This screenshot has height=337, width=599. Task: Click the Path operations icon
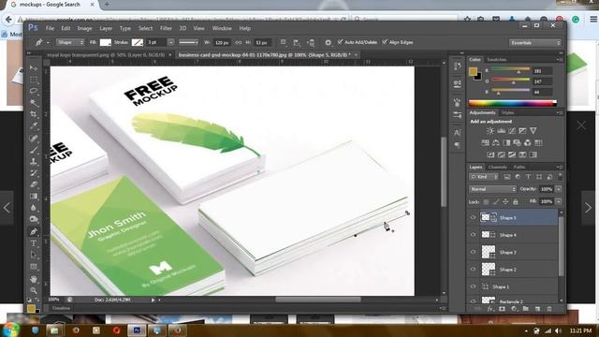click(x=283, y=42)
